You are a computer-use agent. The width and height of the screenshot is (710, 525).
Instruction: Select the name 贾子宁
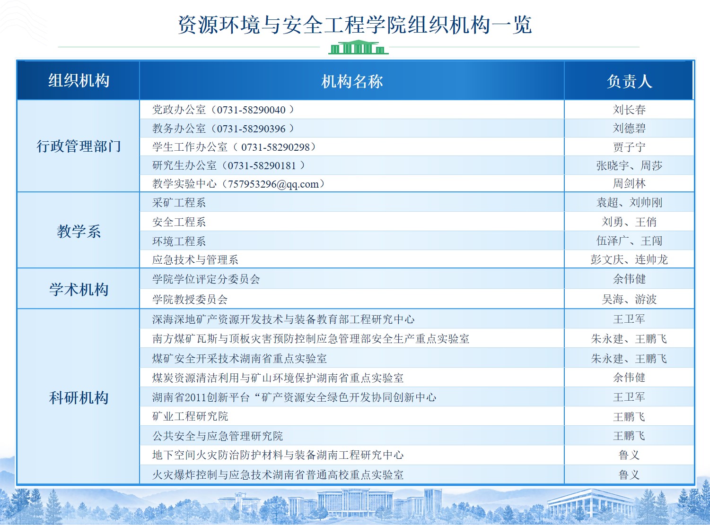tap(629, 147)
